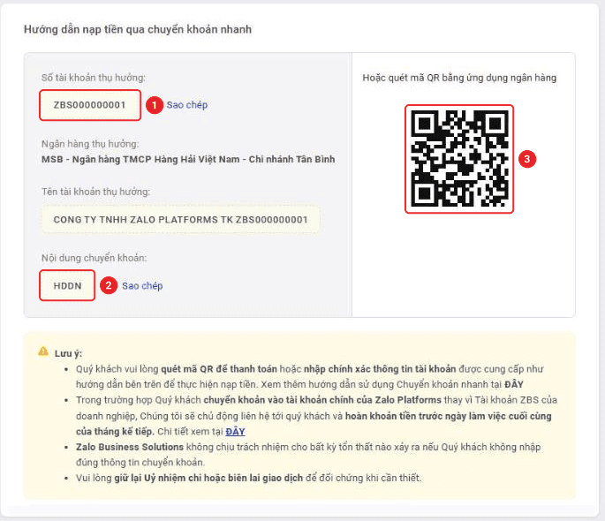The width and height of the screenshot is (605, 521).
Task: Click the Lưu ý note heading
Action: coord(68,353)
